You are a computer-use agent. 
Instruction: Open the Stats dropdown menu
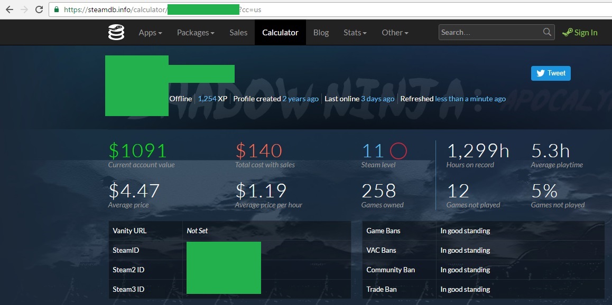354,32
